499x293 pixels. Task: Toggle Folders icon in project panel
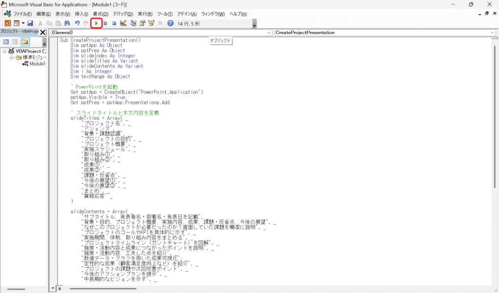click(25, 42)
